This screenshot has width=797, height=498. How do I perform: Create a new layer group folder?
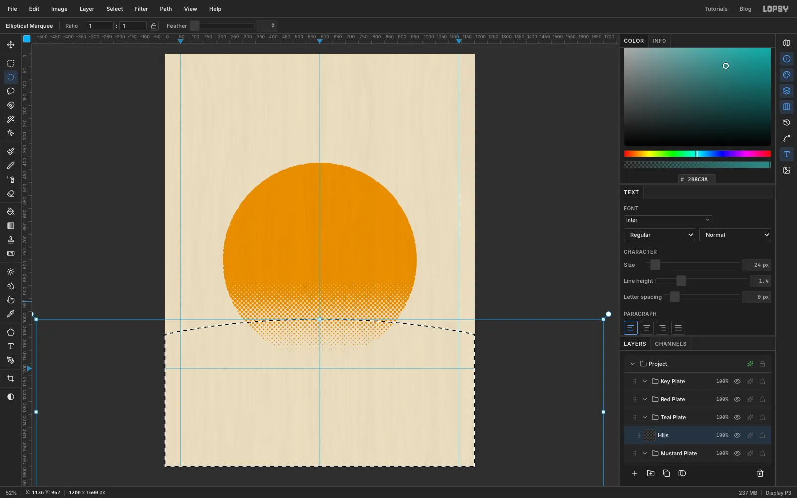651,473
